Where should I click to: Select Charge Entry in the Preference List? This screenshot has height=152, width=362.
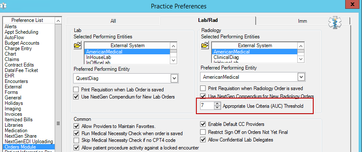coord(18,48)
